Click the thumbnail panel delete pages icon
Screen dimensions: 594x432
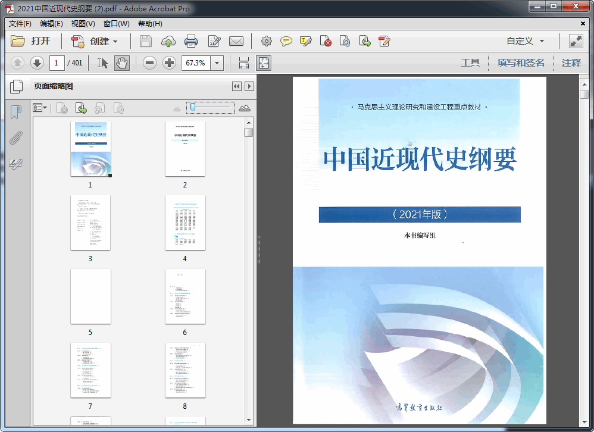(62, 108)
